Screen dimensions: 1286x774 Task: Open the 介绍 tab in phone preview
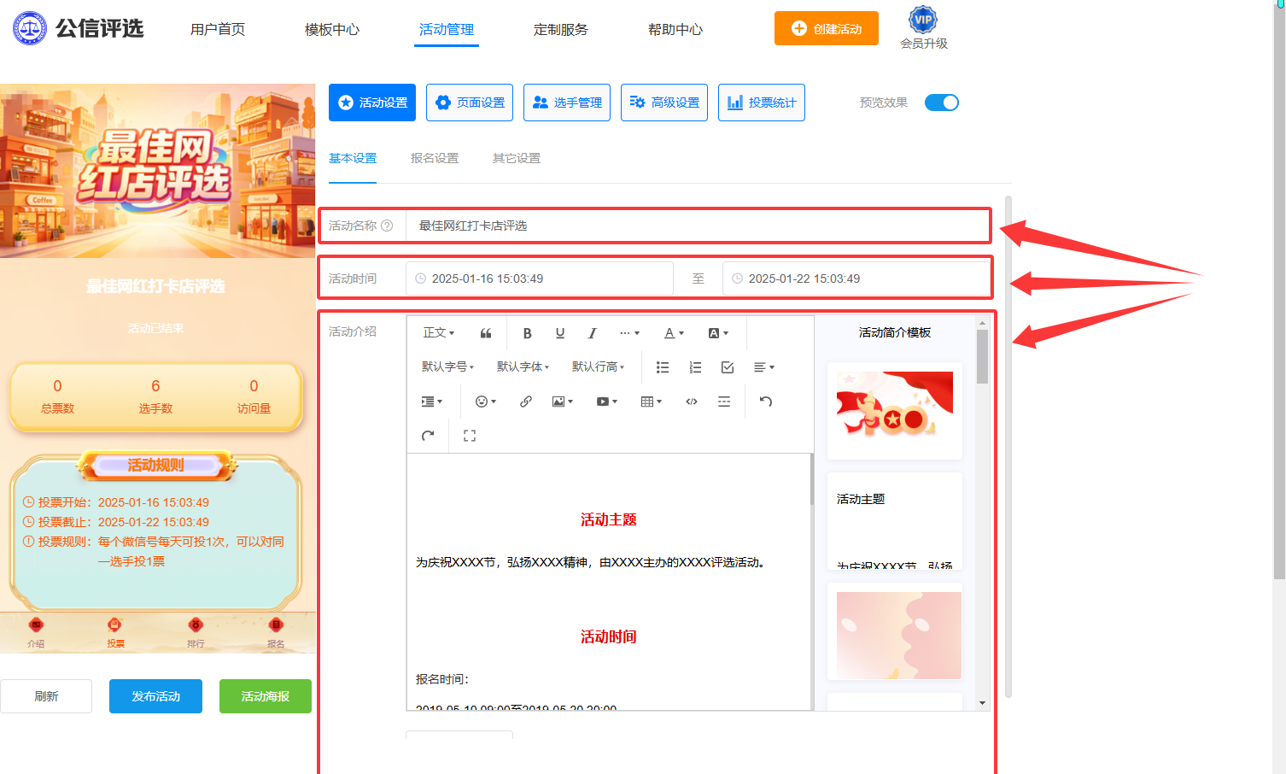coord(36,632)
